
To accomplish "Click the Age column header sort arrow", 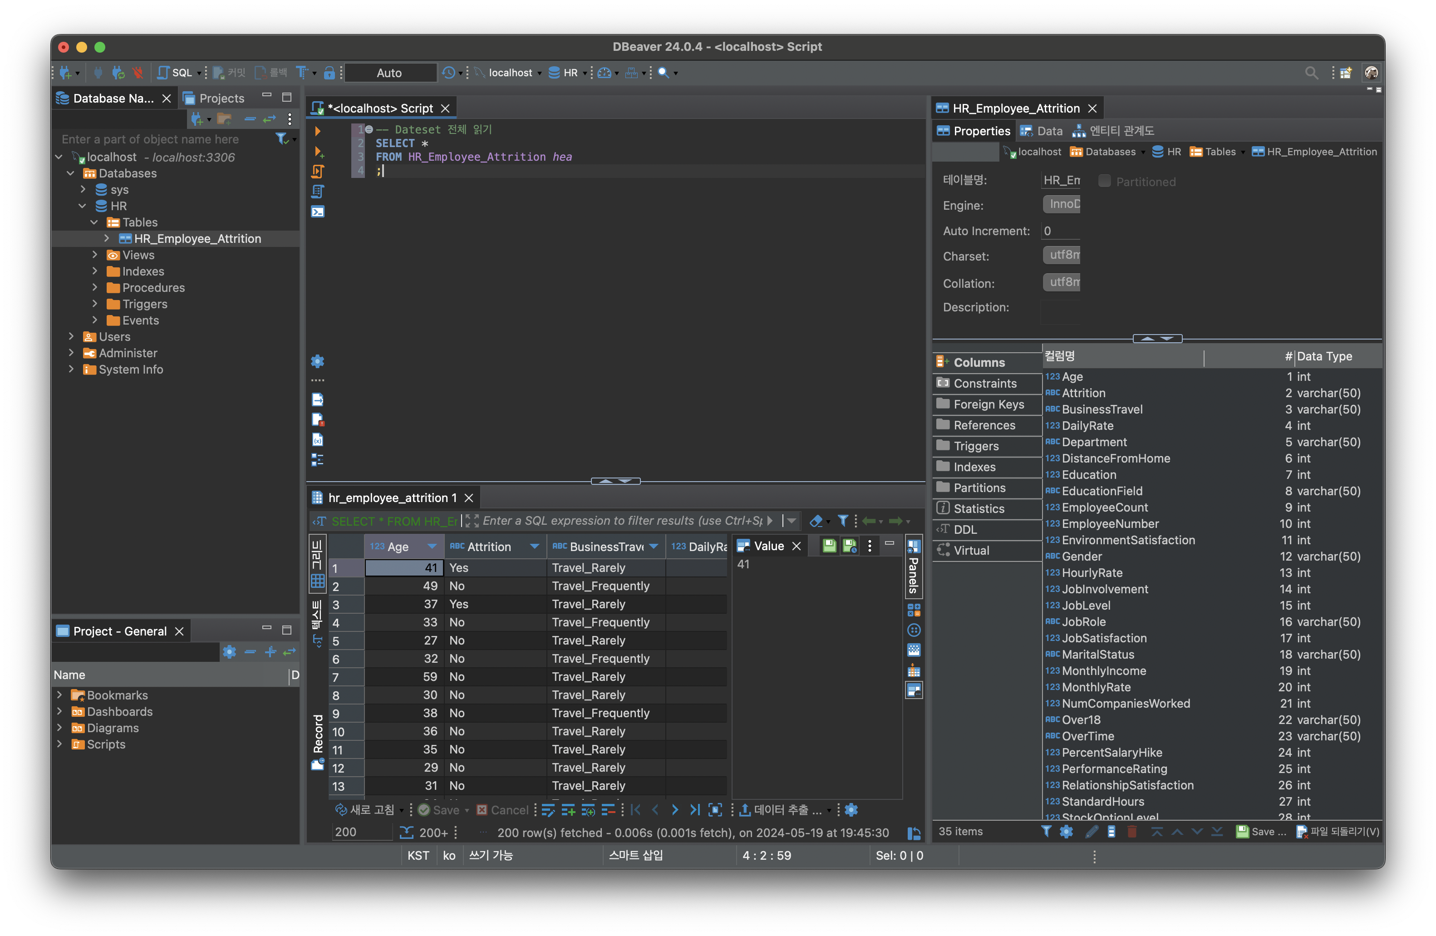I will click(432, 547).
